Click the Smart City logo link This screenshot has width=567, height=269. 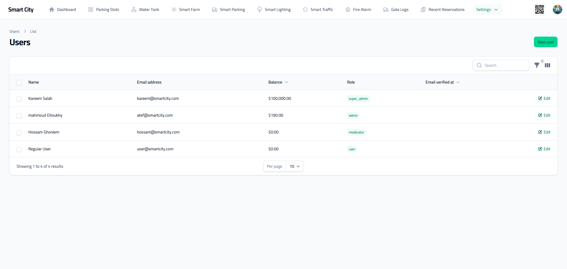21,9
